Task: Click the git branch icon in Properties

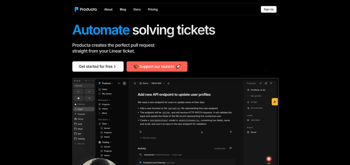Action: (x=271, y=83)
